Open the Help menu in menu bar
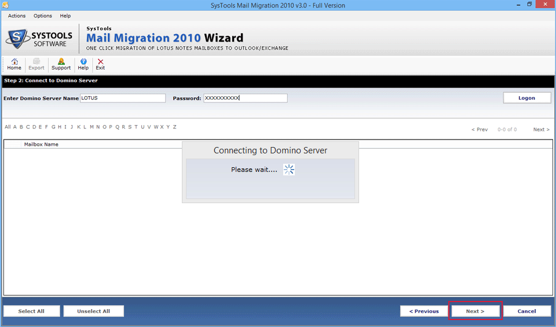The height and width of the screenshot is (327, 556). 65,16
